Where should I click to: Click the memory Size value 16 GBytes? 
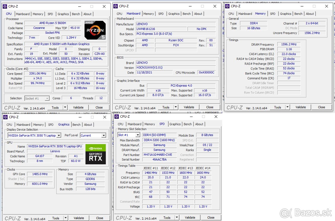[253, 28]
